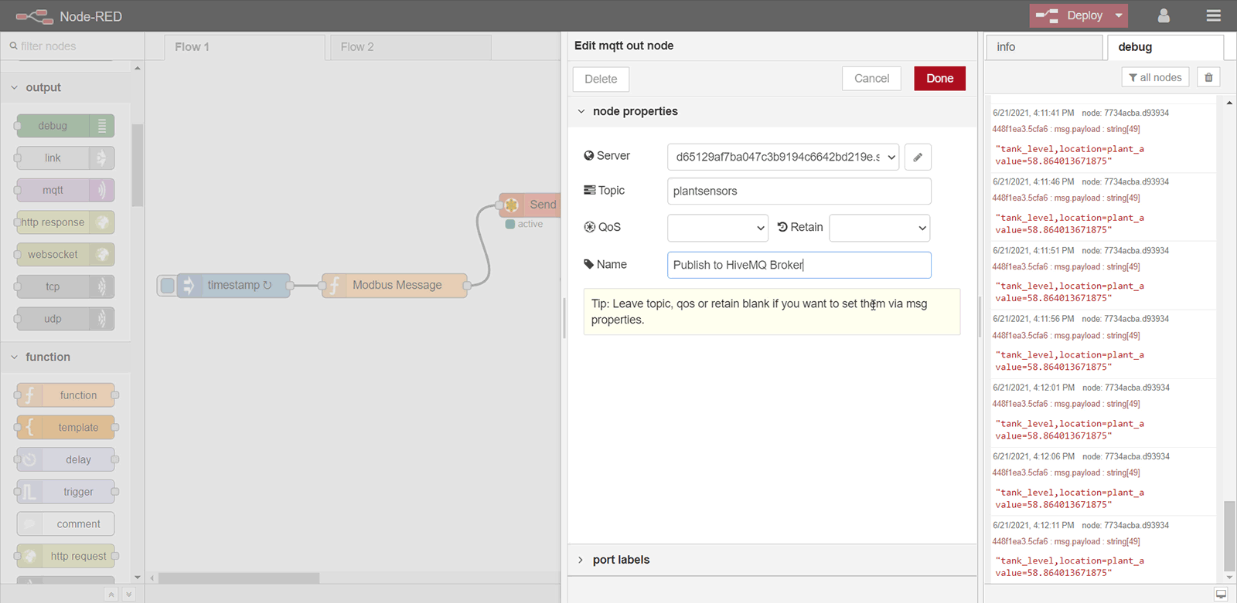Click the all nodes filter button

point(1155,77)
